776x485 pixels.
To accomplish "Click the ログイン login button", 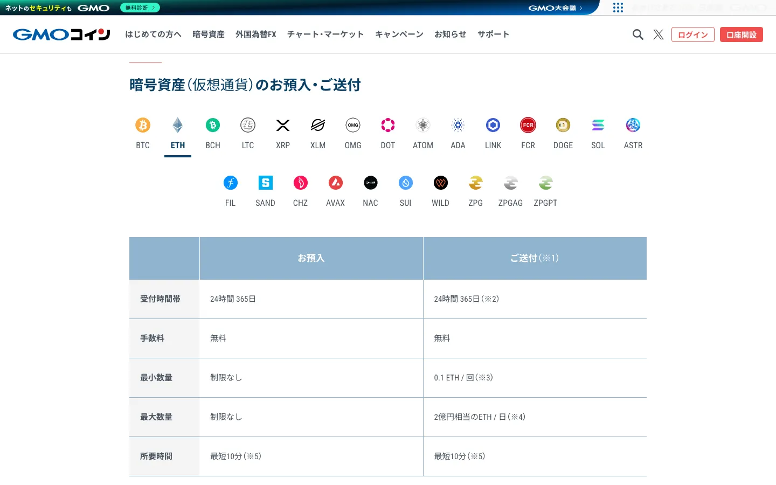I will point(693,34).
